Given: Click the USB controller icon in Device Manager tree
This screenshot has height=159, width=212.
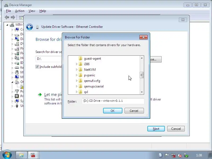Looking at the screenshot, I should [x=17, y=105].
